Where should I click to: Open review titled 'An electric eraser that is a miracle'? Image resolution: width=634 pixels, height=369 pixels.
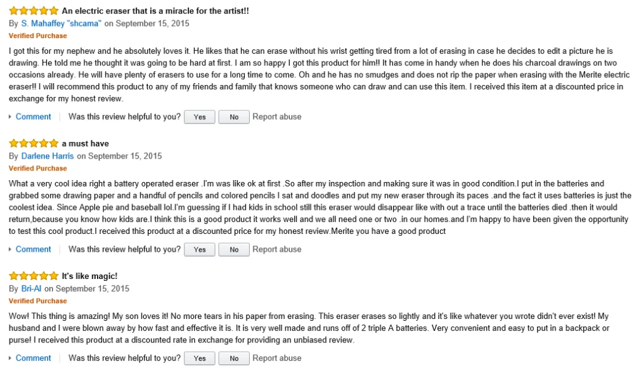click(x=155, y=11)
